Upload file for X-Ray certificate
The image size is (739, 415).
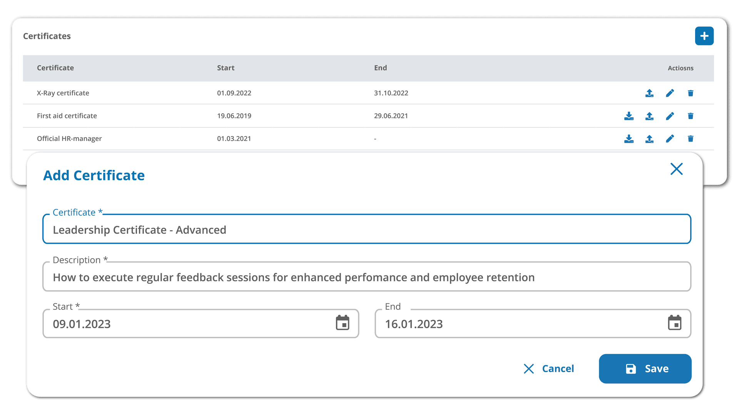649,93
